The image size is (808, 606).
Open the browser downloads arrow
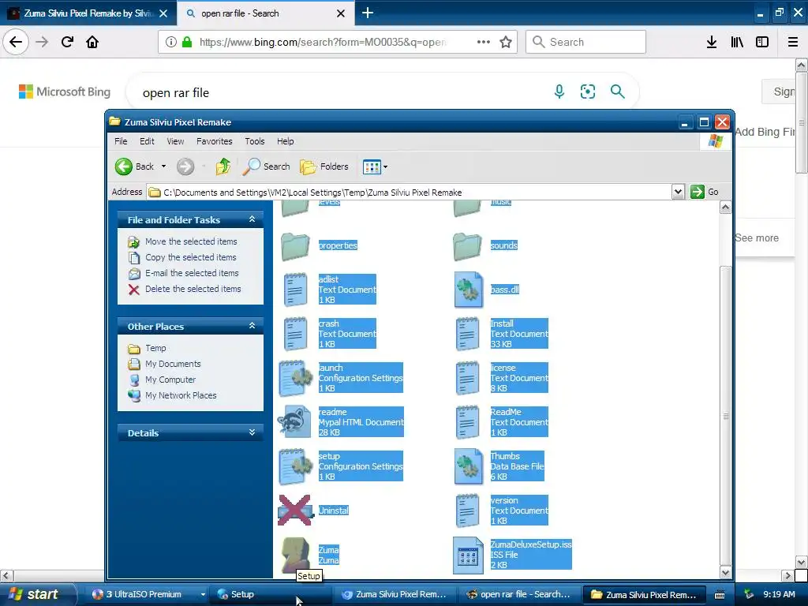pos(711,42)
